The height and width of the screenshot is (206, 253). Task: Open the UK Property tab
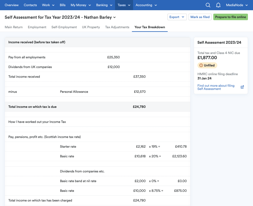(91, 27)
